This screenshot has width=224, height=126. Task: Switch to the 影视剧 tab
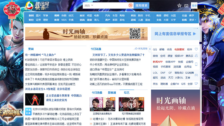112,93
